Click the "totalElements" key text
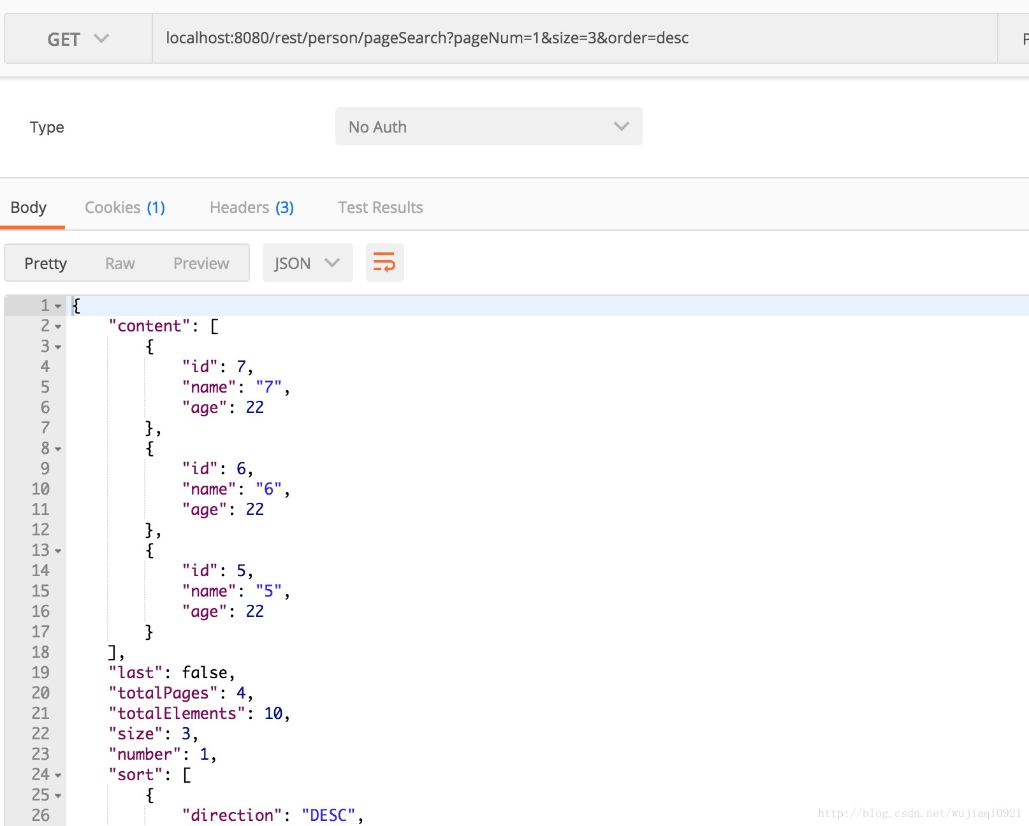This screenshot has height=826, width=1029. [x=177, y=713]
